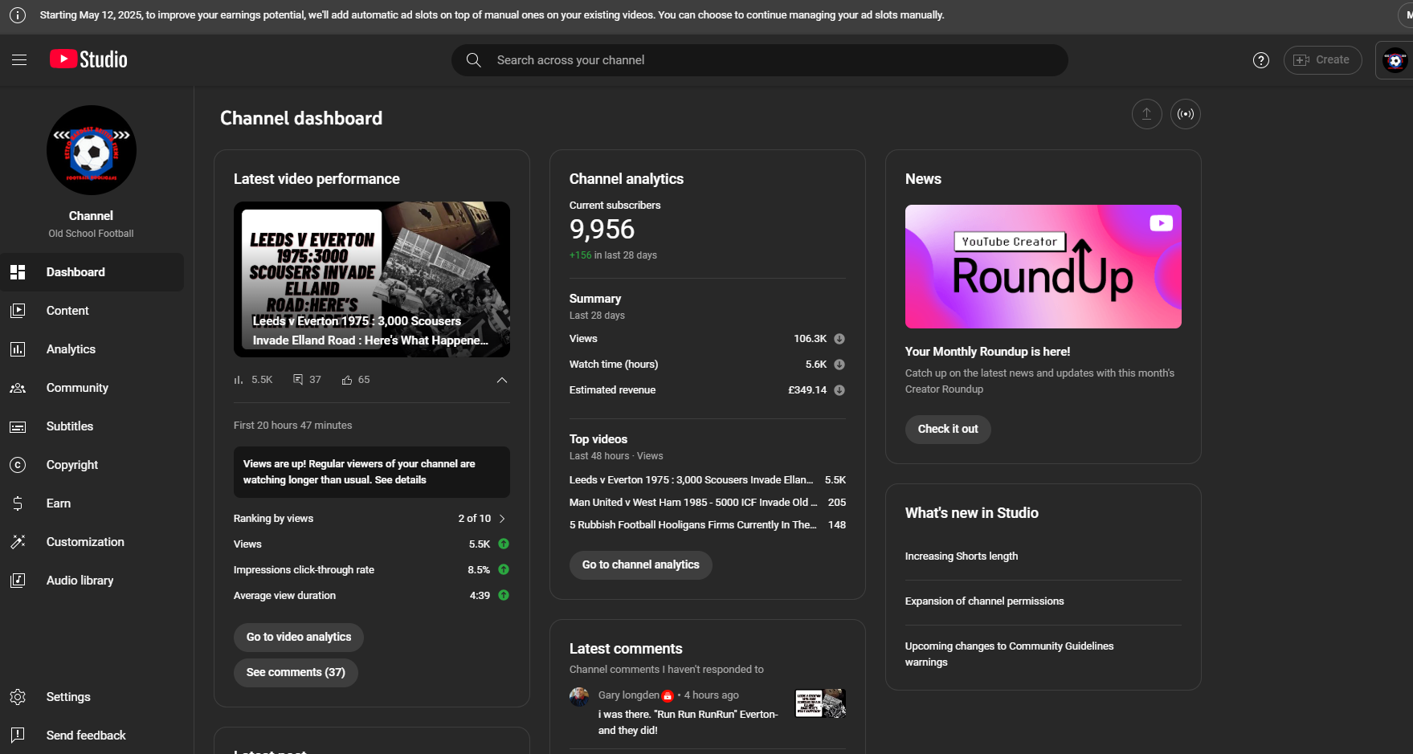Image resolution: width=1413 pixels, height=754 pixels.
Task: Open Upcoming changes to Community Guidelines warnings
Action: (1010, 654)
